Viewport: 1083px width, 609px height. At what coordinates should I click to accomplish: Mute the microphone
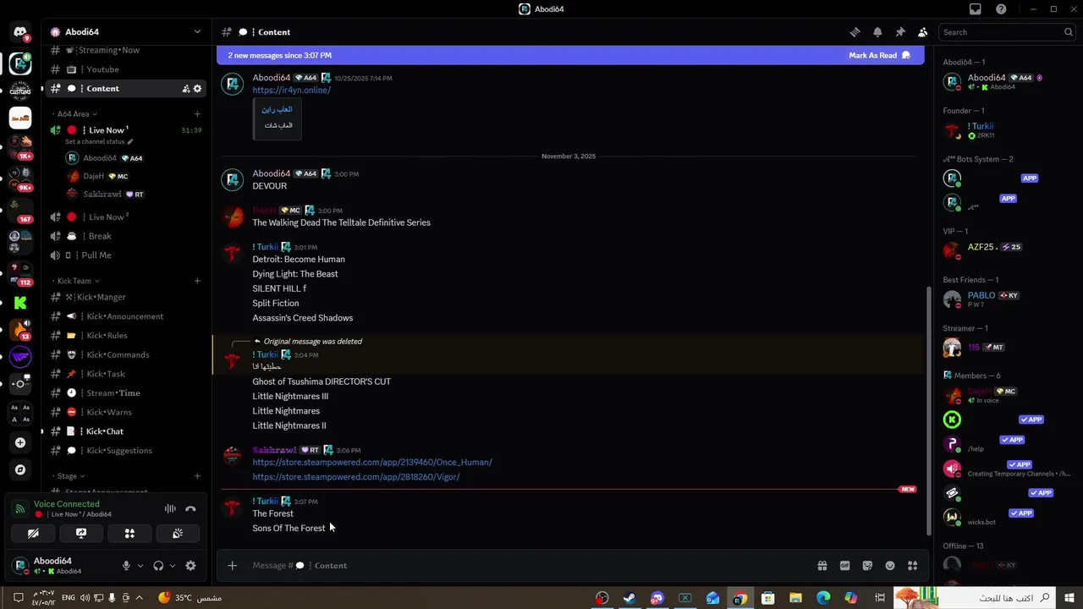pyautogui.click(x=126, y=566)
